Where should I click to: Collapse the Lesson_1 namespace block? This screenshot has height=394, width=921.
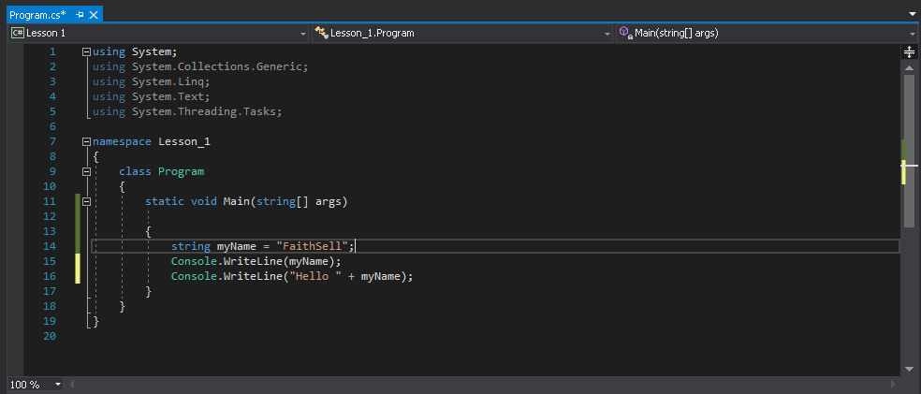(x=86, y=141)
